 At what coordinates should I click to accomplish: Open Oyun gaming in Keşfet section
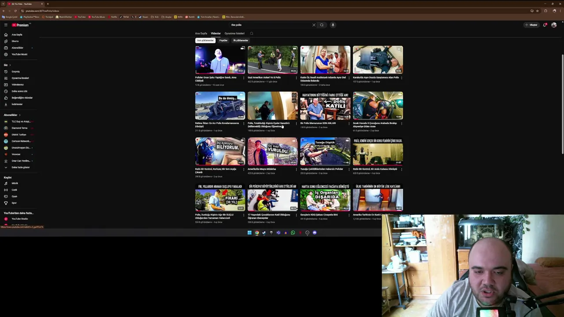pyautogui.click(x=14, y=196)
